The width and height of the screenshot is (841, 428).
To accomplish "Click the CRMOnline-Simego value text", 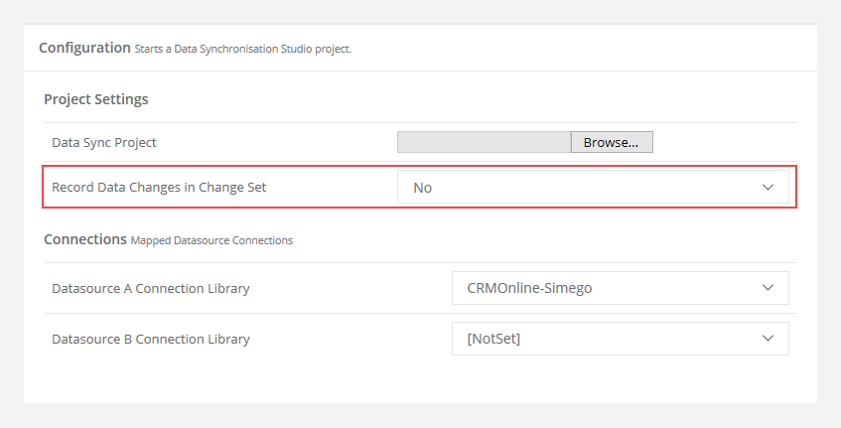I will 529,288.
